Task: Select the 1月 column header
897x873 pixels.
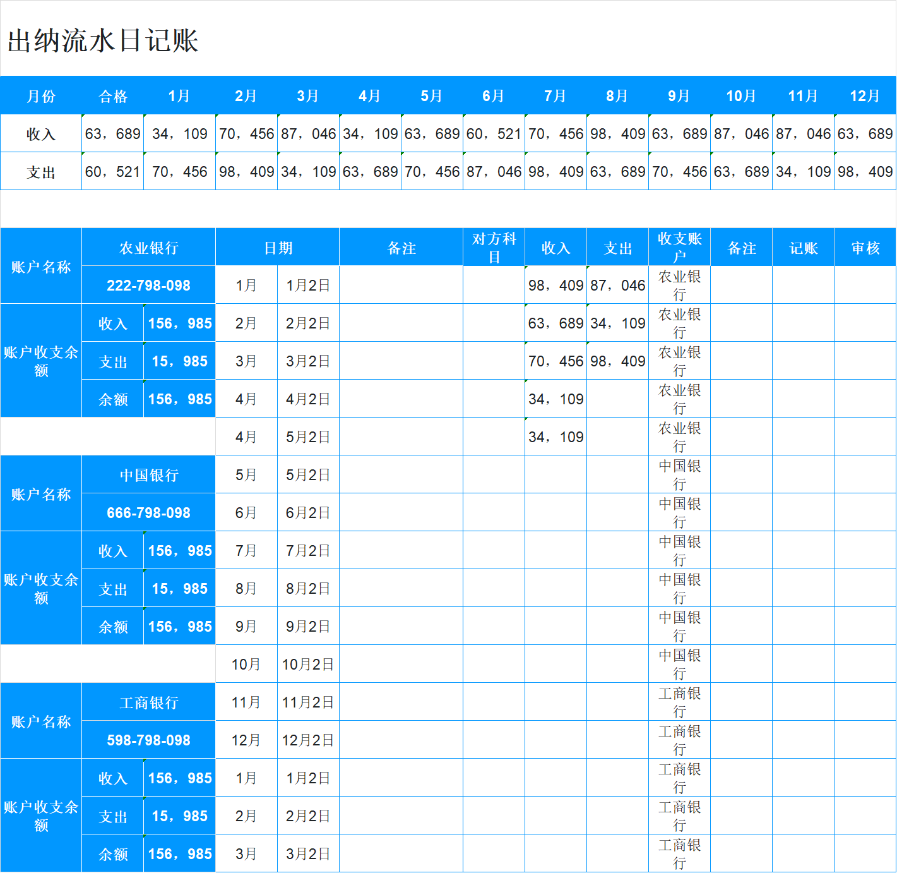Action: [x=179, y=96]
